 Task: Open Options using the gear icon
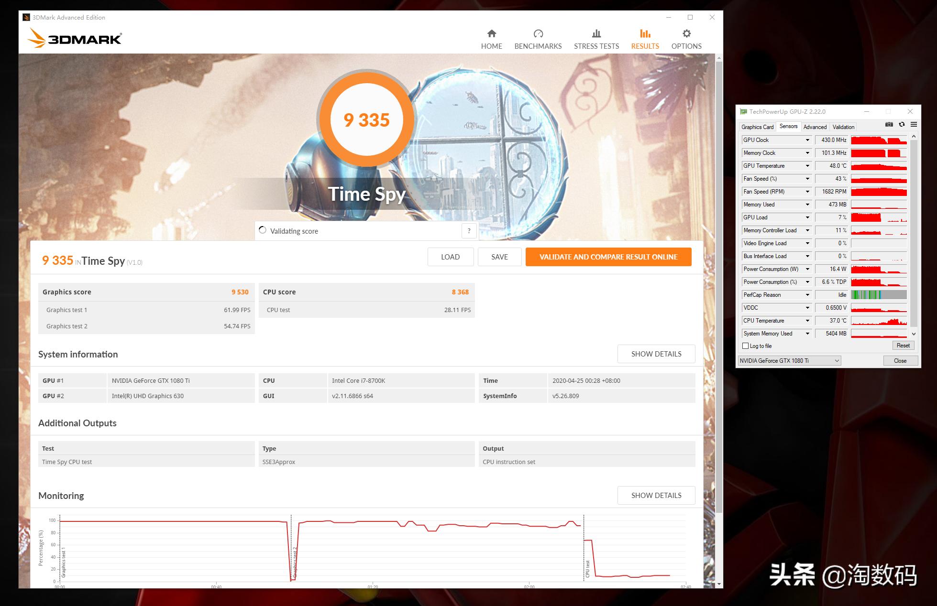point(686,33)
